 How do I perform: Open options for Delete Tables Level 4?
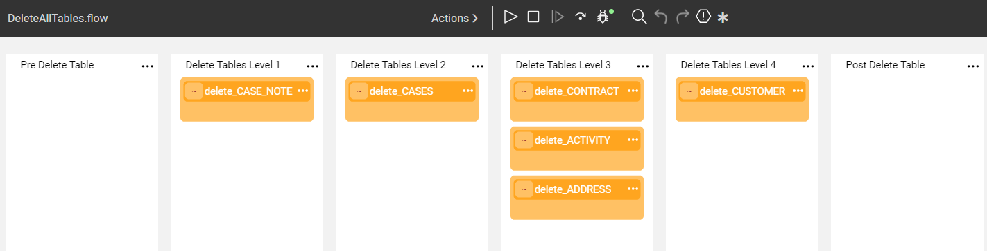coord(807,66)
